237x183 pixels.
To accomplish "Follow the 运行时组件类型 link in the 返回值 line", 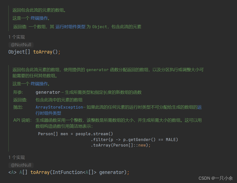I will [x=70, y=27].
